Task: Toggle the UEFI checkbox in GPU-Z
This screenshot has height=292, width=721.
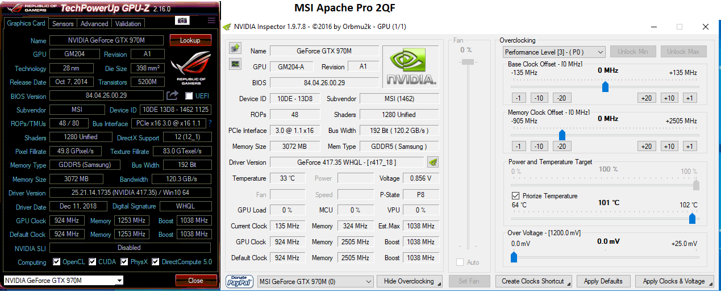Action: coord(189,96)
